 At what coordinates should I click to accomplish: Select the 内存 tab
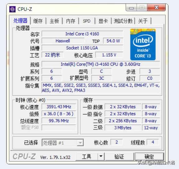[71, 21]
